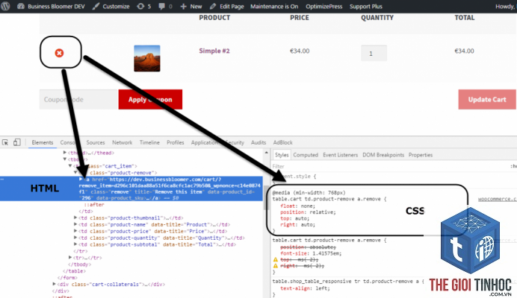517x298 pixels.
Task: Click the QUANTITY column header
Action: (377, 18)
